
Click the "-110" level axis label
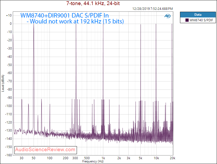point(9,114)
